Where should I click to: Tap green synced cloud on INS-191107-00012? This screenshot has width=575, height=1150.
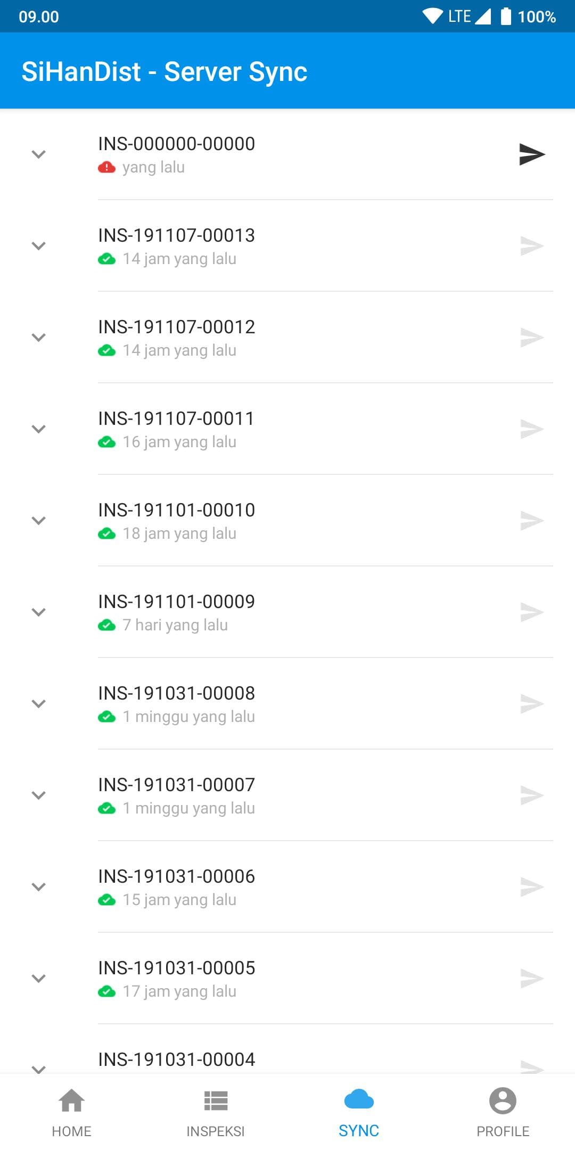coord(106,351)
